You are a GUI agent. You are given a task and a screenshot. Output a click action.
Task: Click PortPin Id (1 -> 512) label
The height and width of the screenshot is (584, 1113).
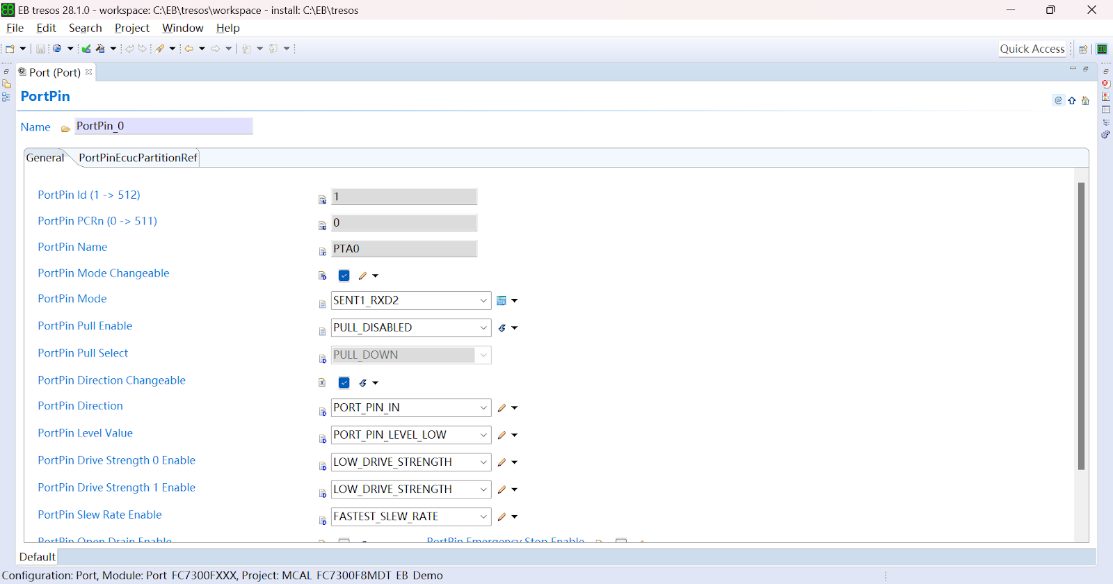(89, 195)
